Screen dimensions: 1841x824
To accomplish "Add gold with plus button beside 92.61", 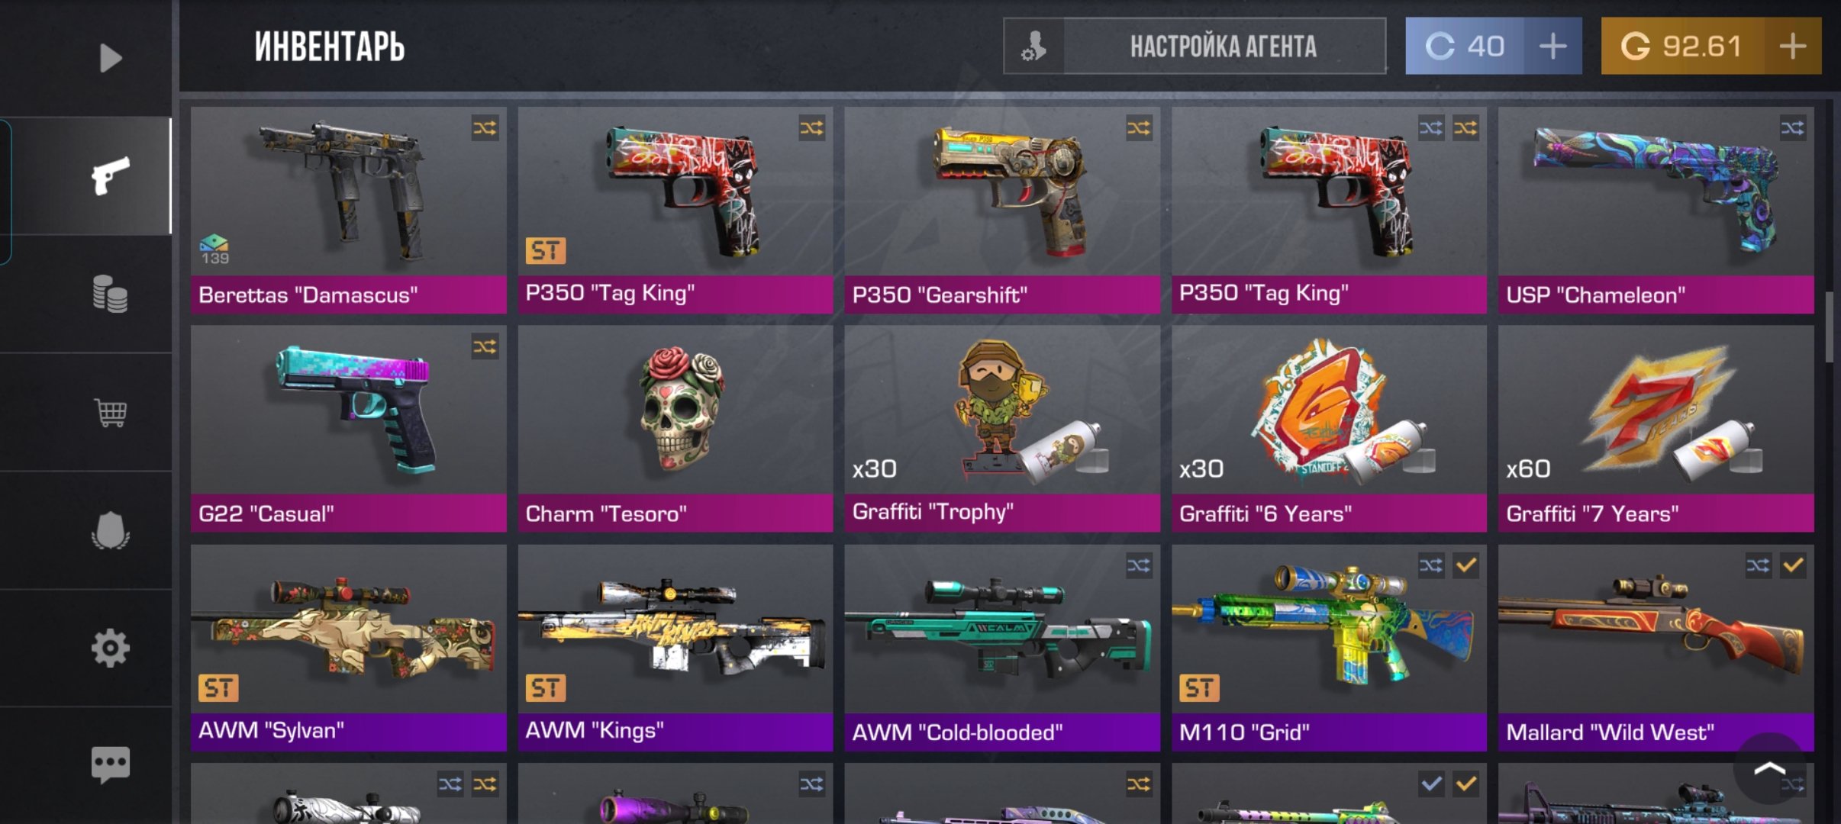I will click(x=1792, y=46).
